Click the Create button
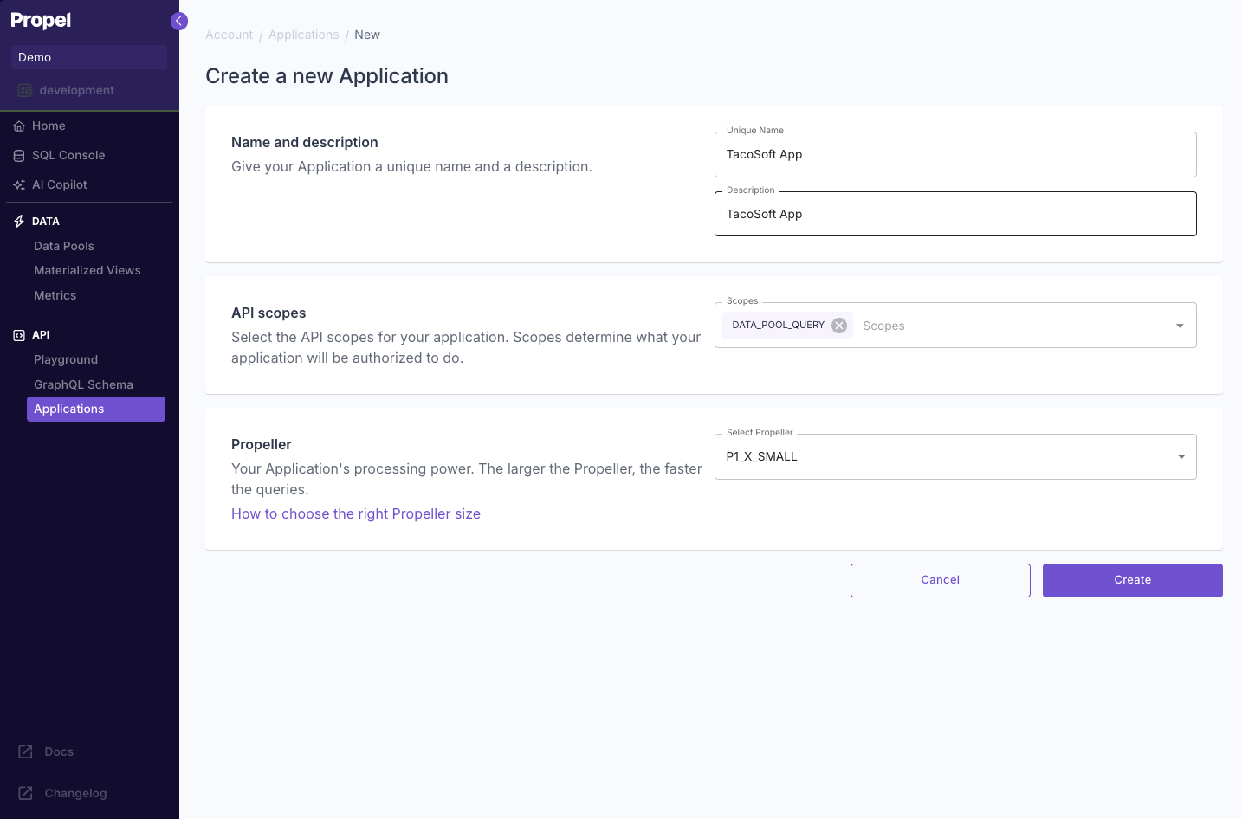Viewport: 1242px width, 819px height. 1132,580
